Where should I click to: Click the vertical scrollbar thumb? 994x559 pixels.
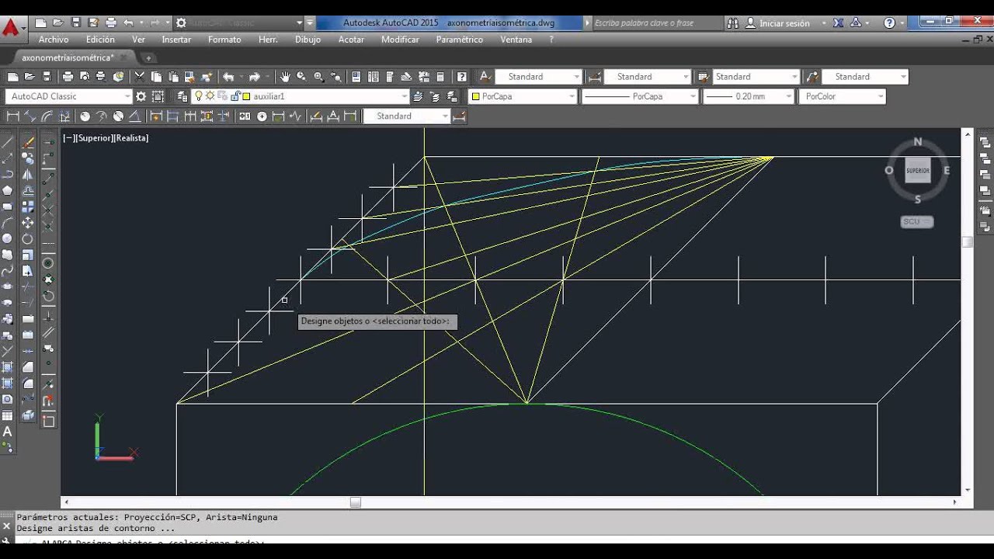click(x=968, y=242)
